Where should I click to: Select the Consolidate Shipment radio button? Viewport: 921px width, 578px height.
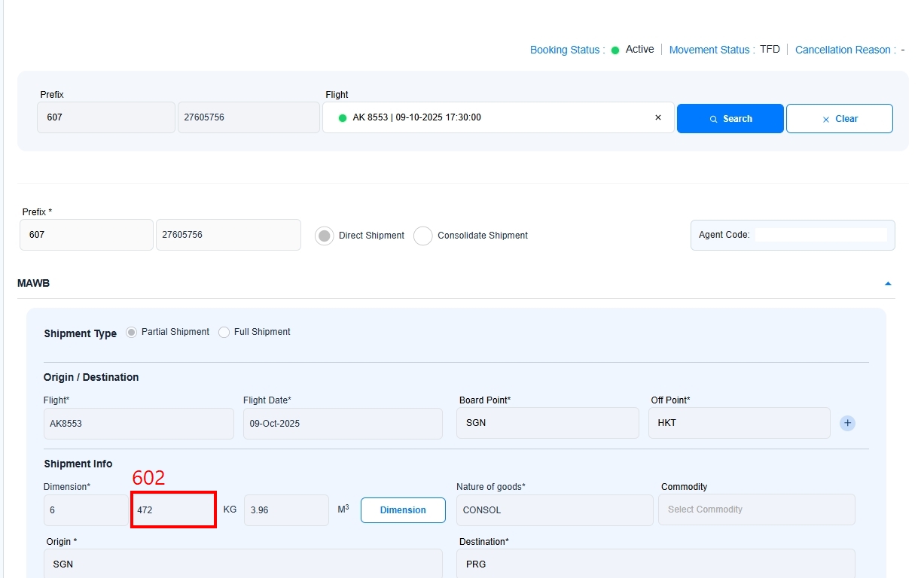pyautogui.click(x=423, y=236)
